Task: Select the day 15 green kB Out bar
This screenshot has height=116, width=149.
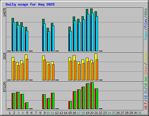Action: 71,105
